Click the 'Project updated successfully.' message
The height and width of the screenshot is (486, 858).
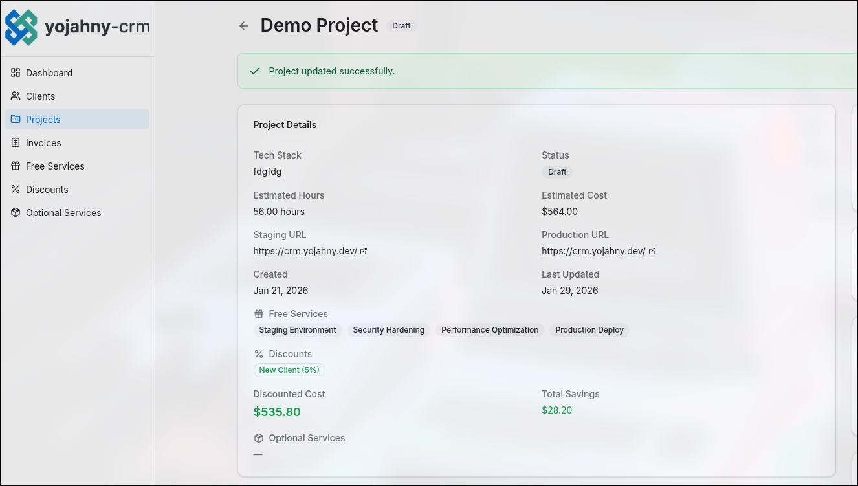[332, 71]
